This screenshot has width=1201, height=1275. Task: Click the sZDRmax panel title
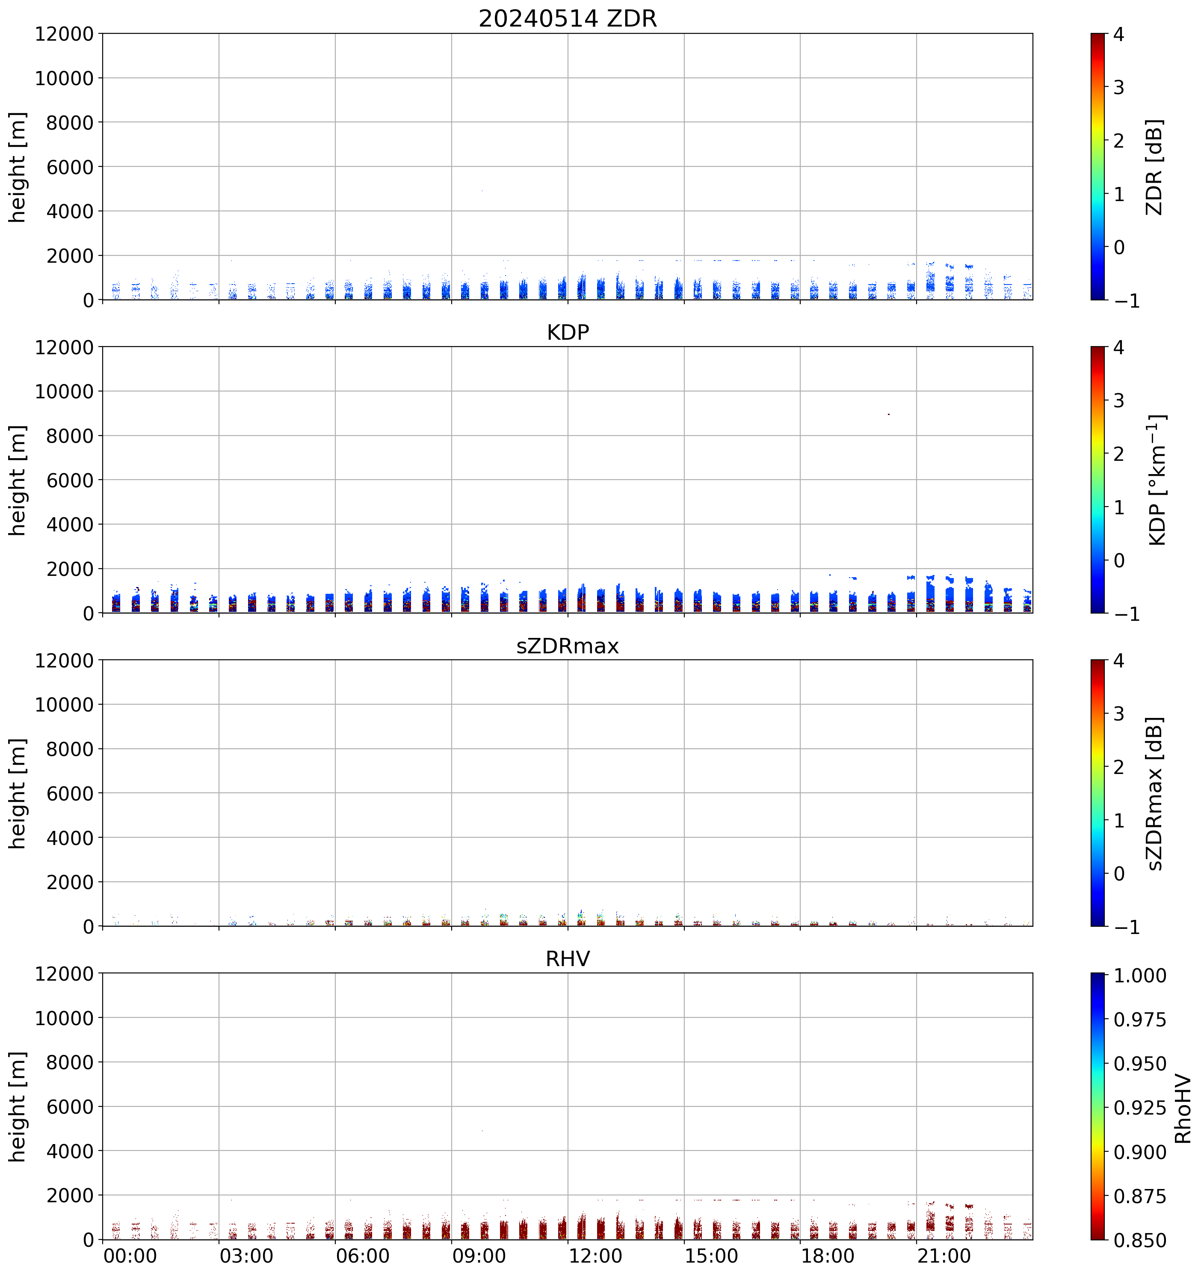[568, 646]
